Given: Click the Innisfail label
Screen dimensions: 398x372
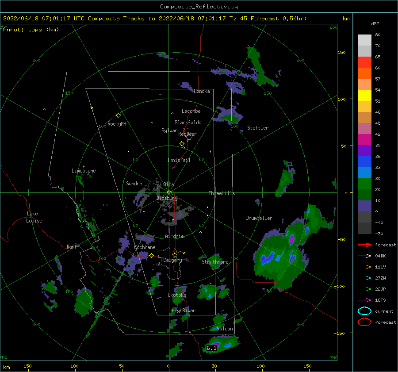Looking at the screenshot, I should coord(179,160).
